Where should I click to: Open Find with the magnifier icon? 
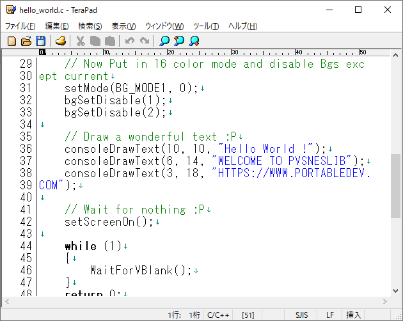click(164, 41)
